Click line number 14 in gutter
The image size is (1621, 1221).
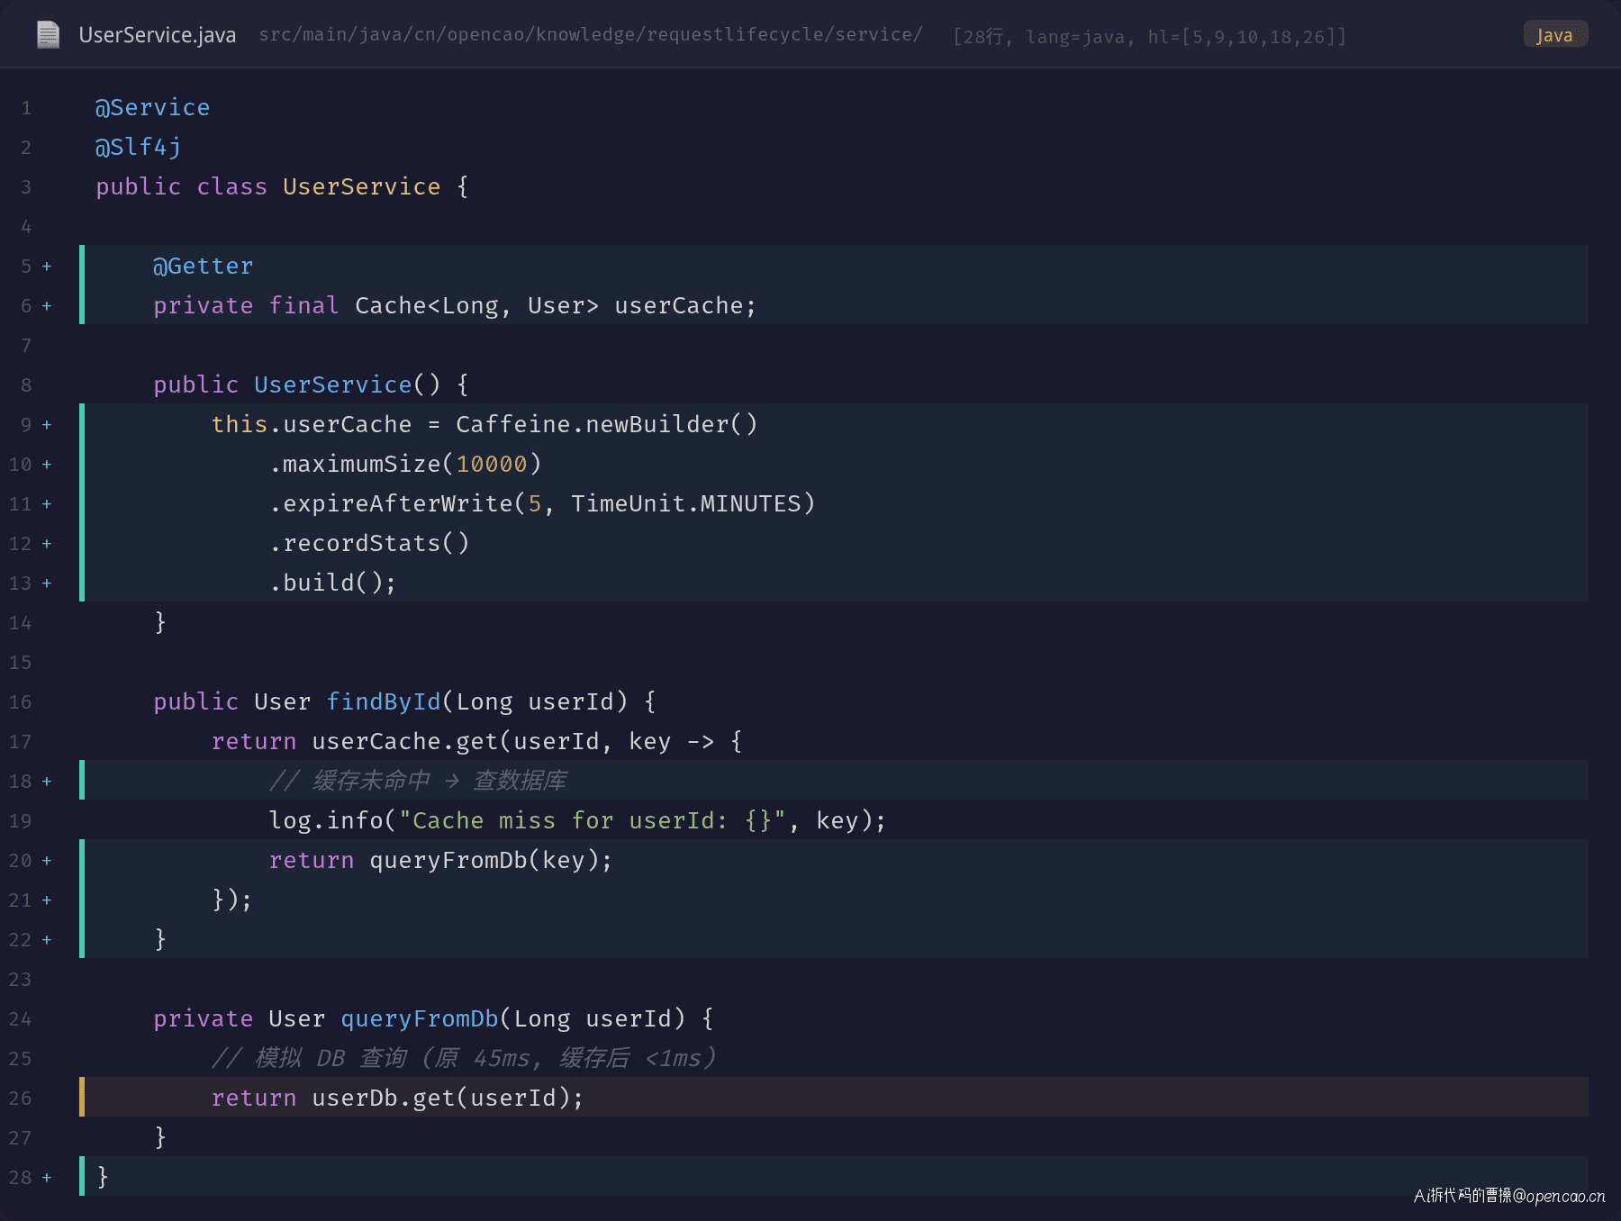21,623
